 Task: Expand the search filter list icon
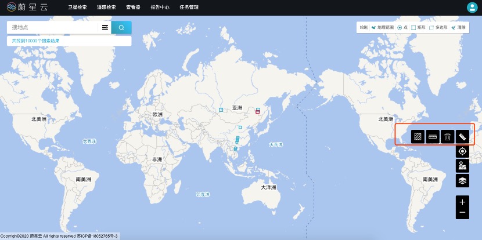pyautogui.click(x=105, y=27)
